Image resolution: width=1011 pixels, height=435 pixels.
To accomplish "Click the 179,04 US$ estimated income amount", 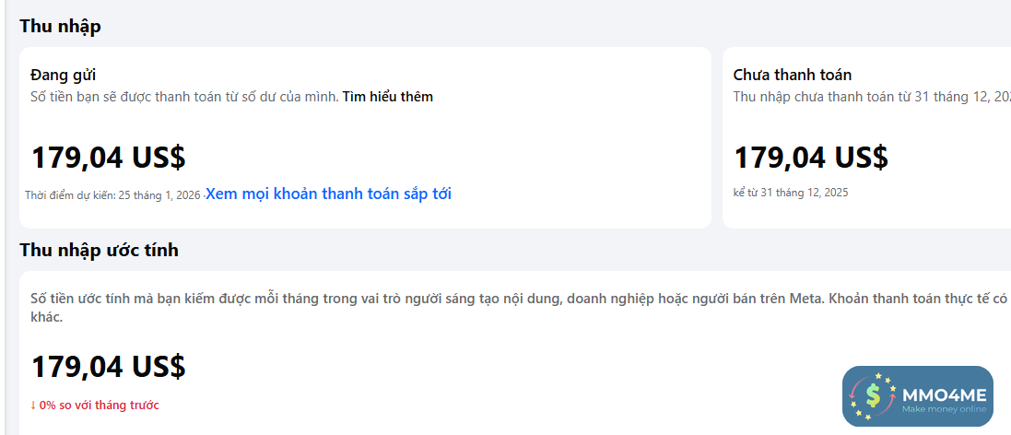I will click(x=109, y=367).
